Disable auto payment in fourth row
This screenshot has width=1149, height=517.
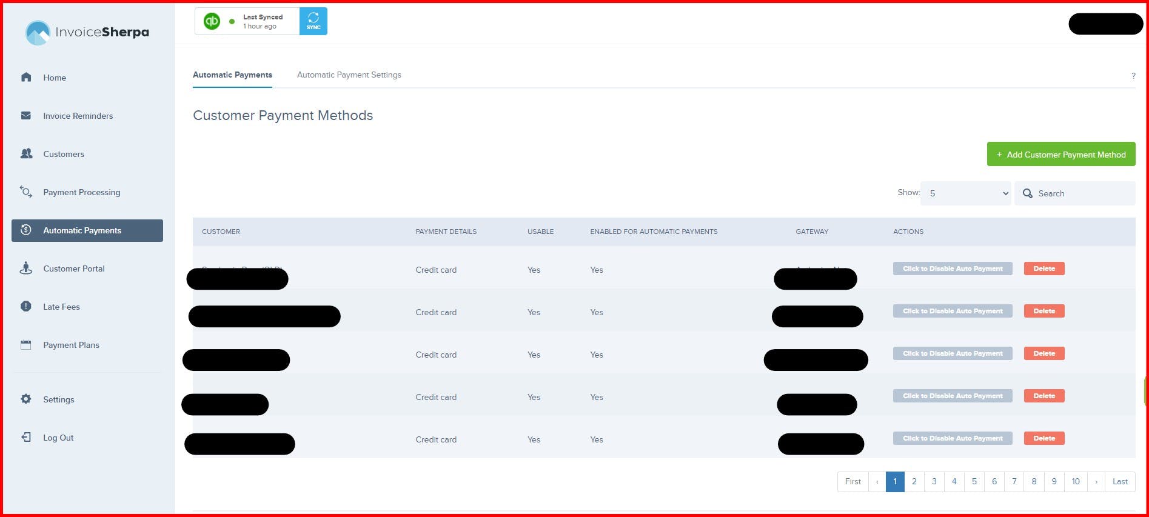953,396
